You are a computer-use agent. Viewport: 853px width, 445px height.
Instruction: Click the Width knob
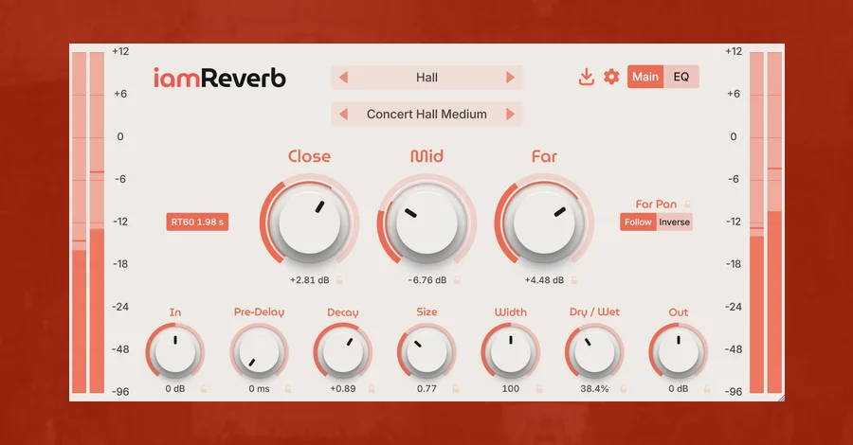(x=510, y=351)
